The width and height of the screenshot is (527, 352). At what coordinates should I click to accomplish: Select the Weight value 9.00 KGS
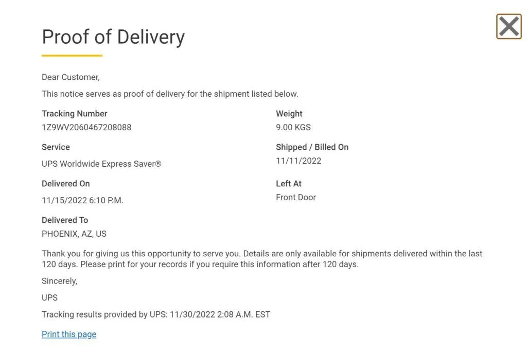pyautogui.click(x=292, y=127)
